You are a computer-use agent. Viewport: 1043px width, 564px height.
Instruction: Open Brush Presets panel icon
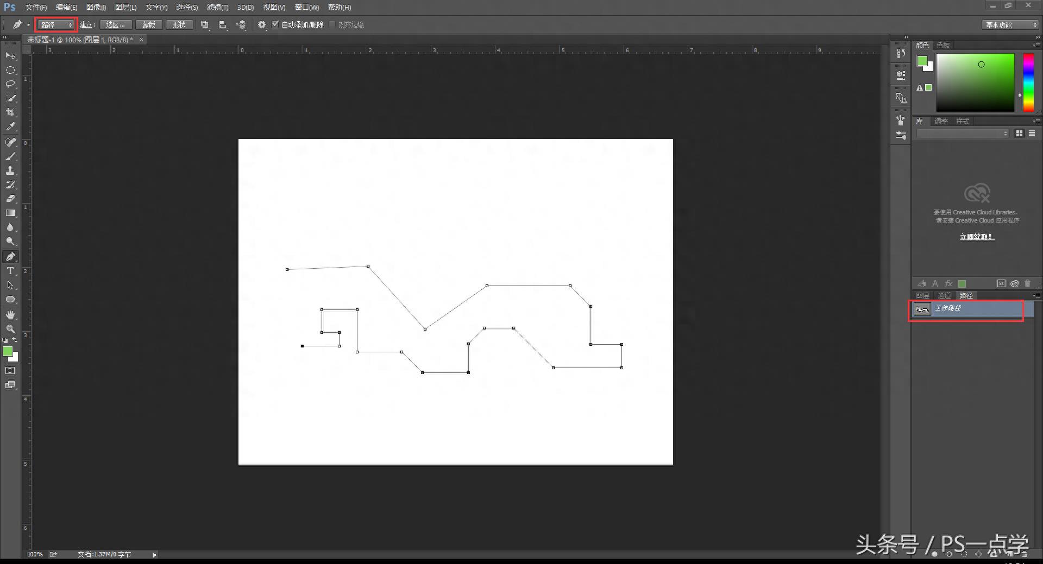coord(901,135)
